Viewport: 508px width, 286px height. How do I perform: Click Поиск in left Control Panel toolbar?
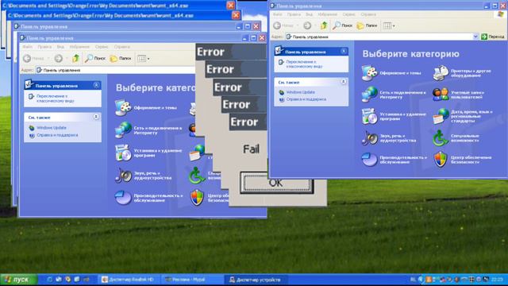(95, 58)
